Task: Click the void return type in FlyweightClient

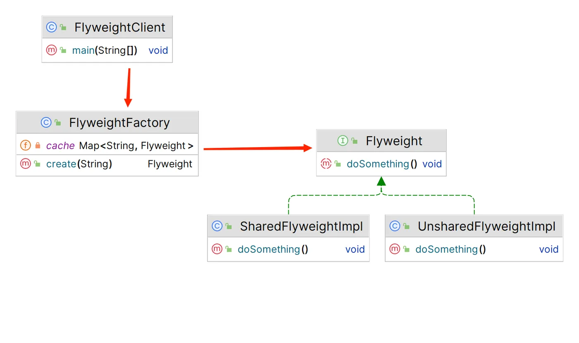Action: coord(158,50)
